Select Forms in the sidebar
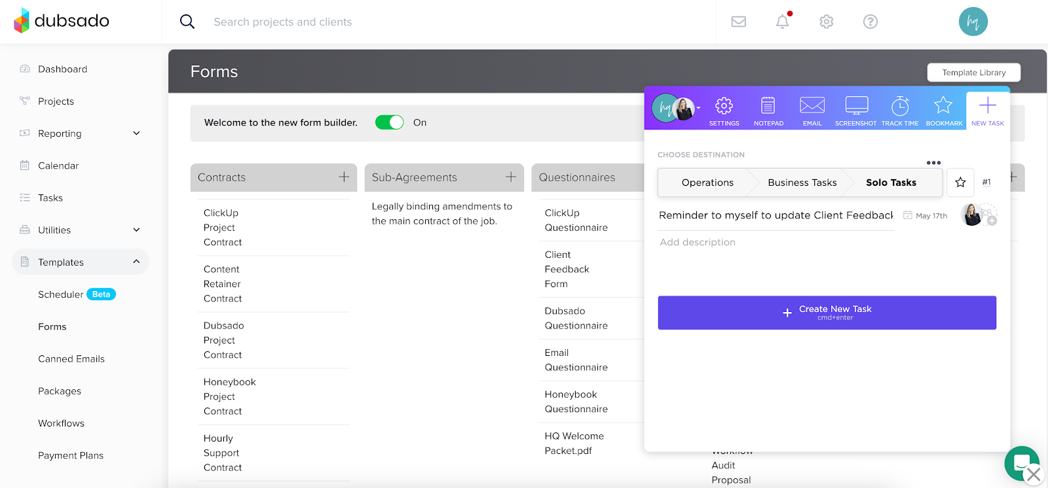 click(52, 326)
